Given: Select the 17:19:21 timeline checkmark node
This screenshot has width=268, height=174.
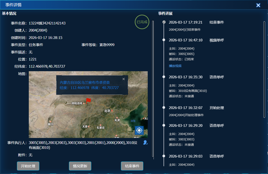Looking at the screenshot, I should click(x=164, y=22).
